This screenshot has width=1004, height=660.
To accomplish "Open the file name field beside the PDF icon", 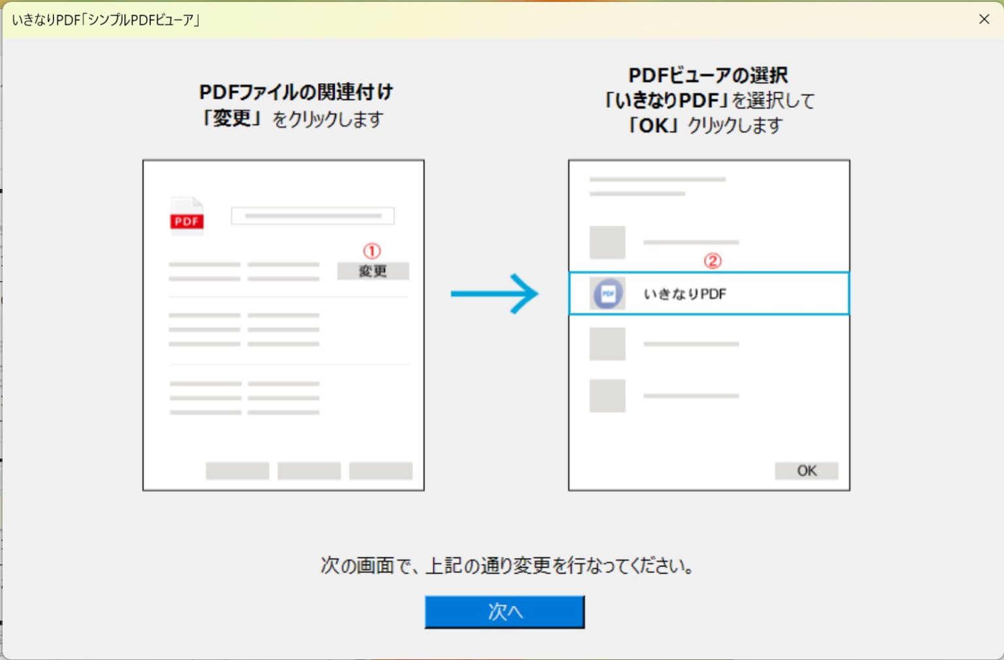I will point(312,216).
